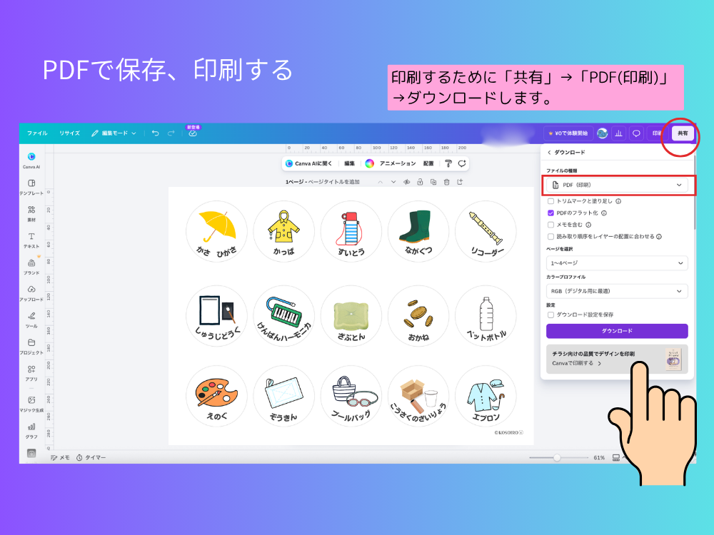Click the purple ダウンロード button
Viewport: 714px width, 535px height.
tap(617, 331)
